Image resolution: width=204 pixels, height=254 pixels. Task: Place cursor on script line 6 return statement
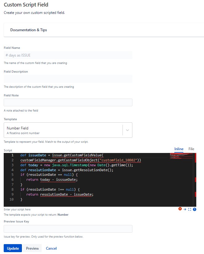coord(52,180)
